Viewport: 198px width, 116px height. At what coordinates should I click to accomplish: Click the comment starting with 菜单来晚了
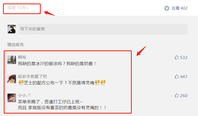[62, 105]
